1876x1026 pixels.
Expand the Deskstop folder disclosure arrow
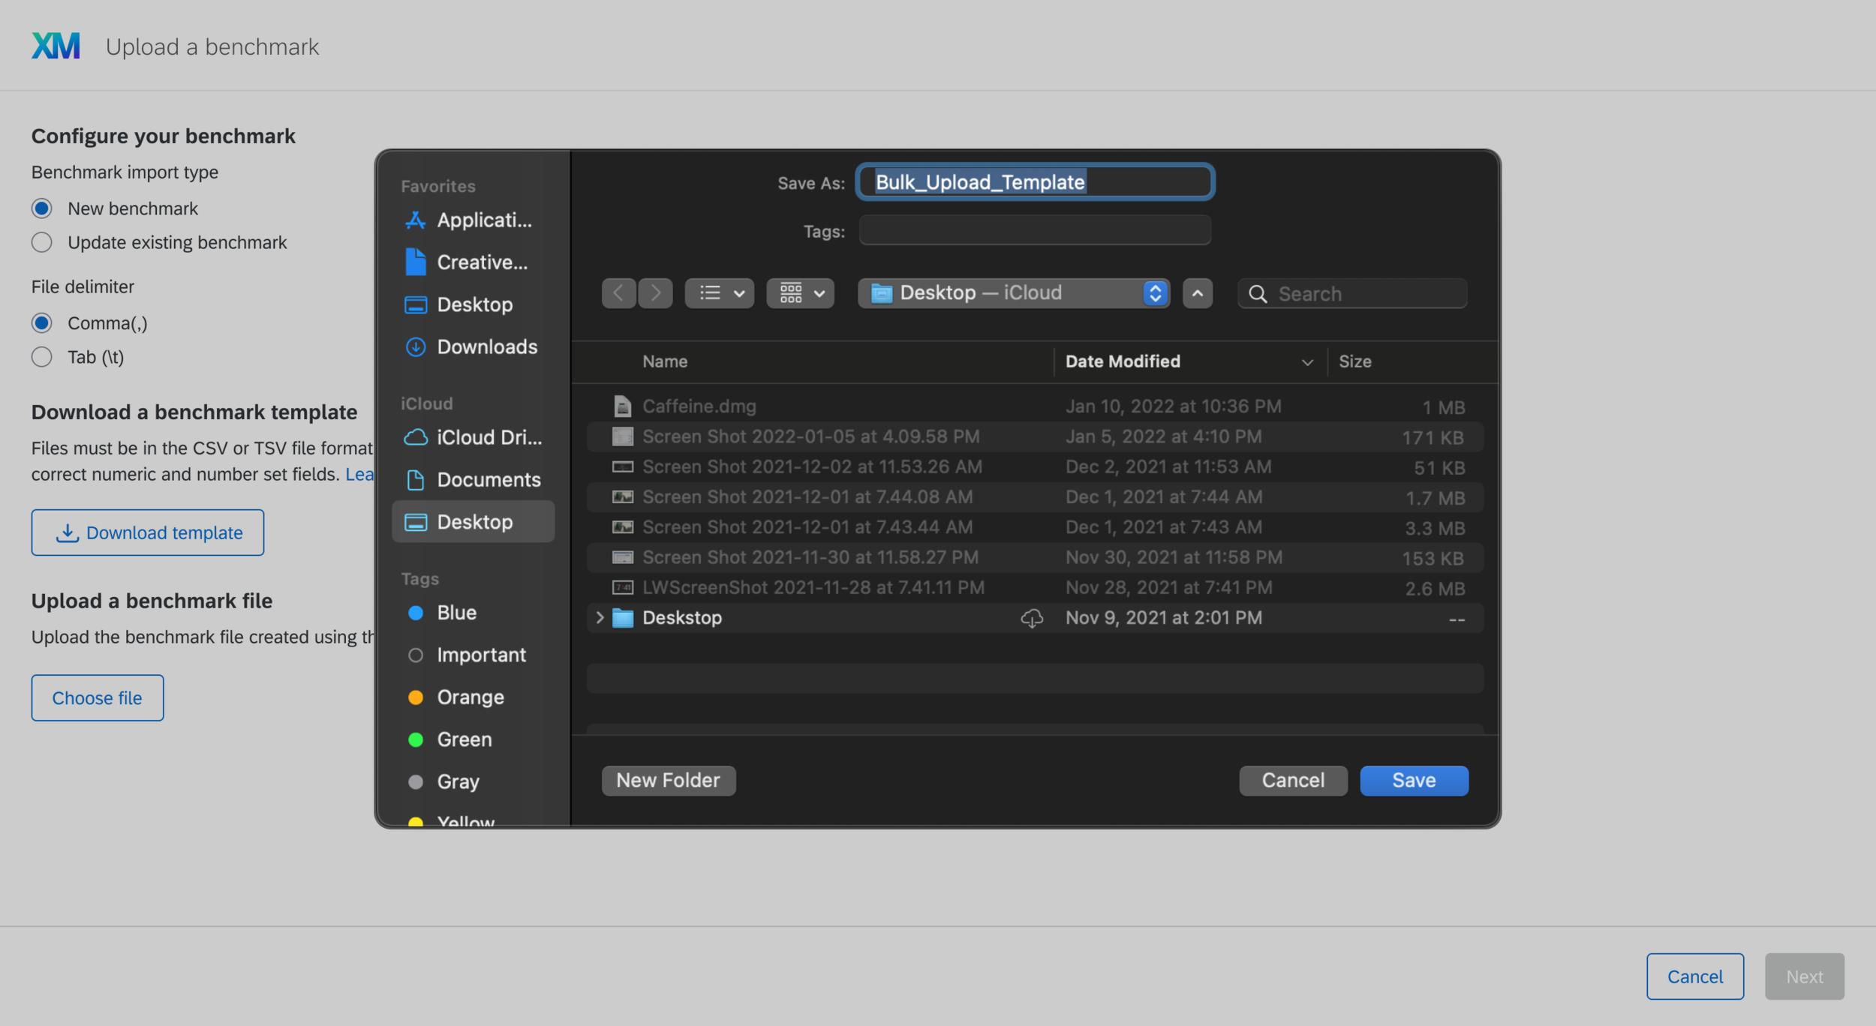pyautogui.click(x=600, y=618)
